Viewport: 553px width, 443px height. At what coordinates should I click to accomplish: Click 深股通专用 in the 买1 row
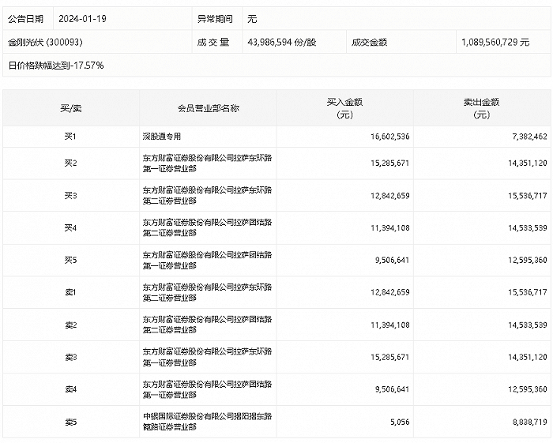coord(162,137)
